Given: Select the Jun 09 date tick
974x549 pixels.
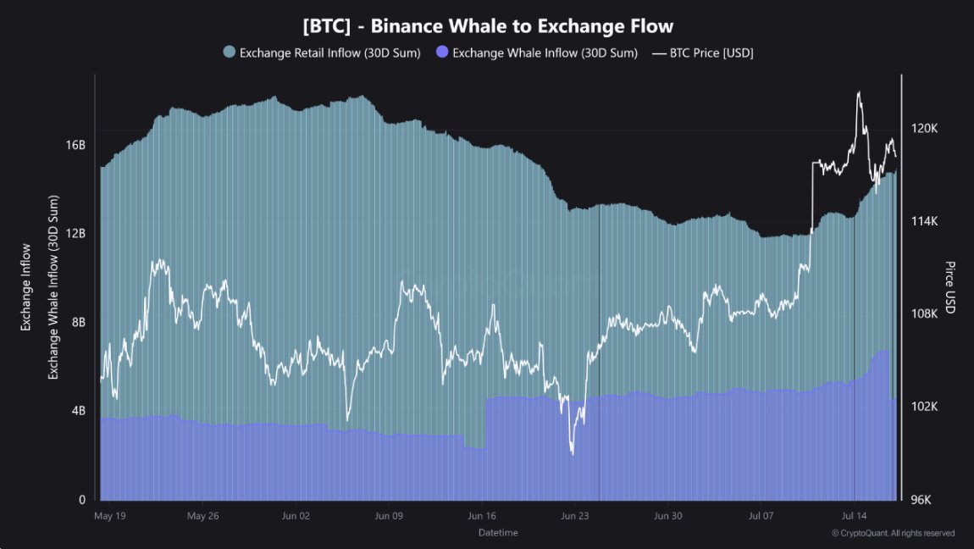Looking at the screenshot, I should (x=389, y=516).
